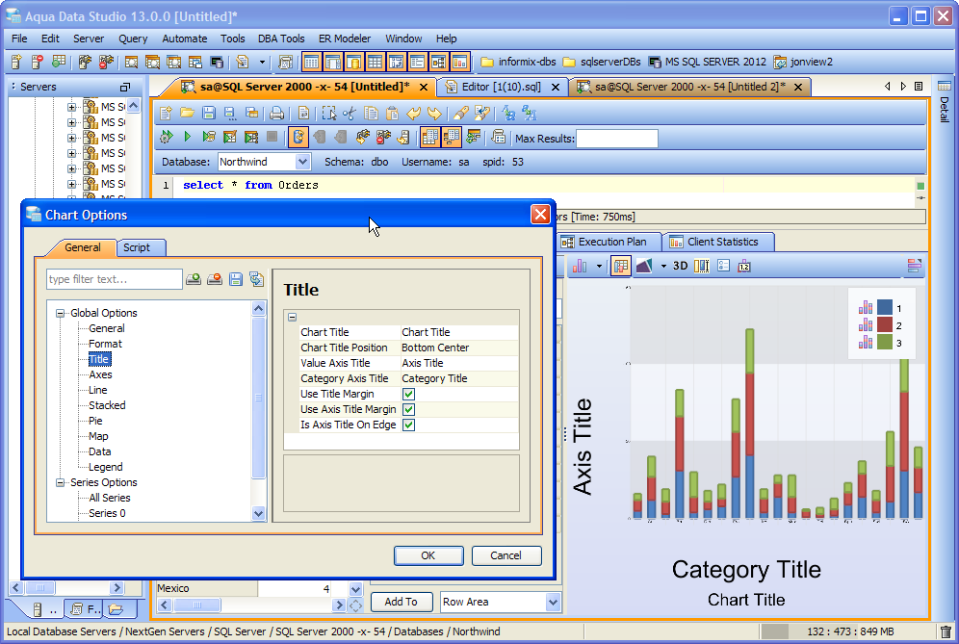Image resolution: width=959 pixels, height=644 pixels.
Task: Click the 3D chart toggle icon
Action: 680,266
